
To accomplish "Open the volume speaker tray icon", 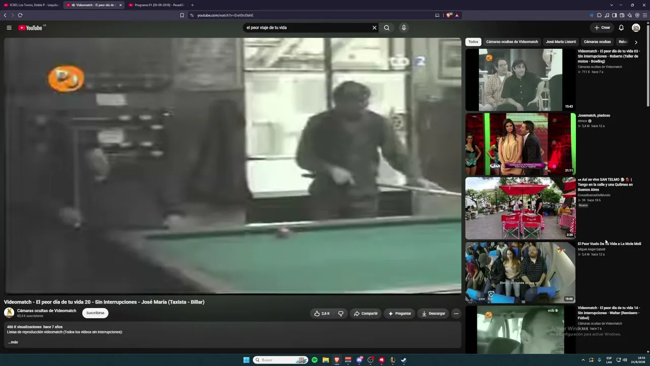I will pyautogui.click(x=625, y=360).
